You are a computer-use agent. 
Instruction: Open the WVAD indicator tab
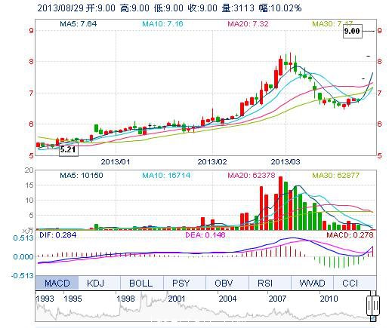(x=312, y=283)
